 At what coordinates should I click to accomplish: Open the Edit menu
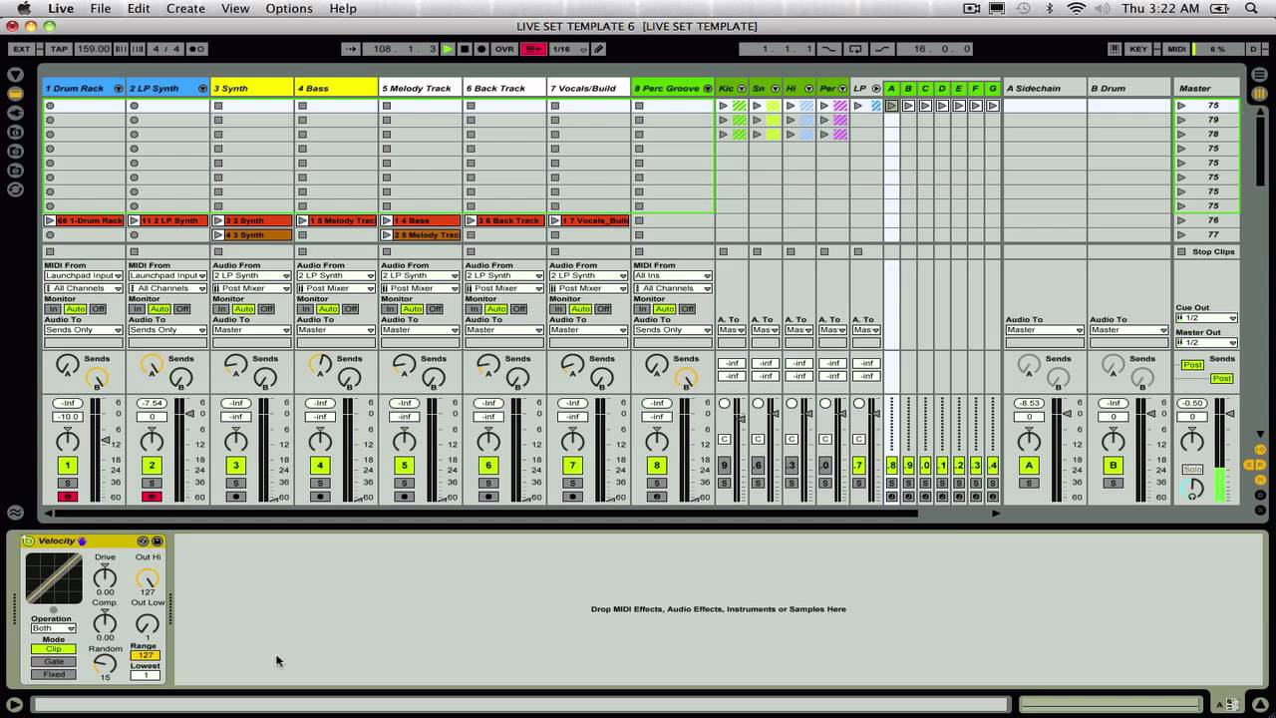139,9
